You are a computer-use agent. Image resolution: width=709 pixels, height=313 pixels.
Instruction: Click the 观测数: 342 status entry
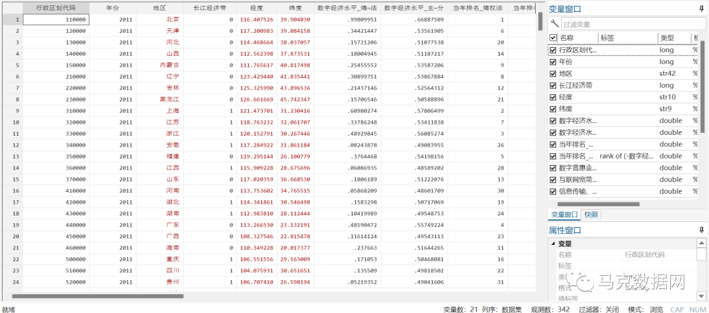pos(550,309)
